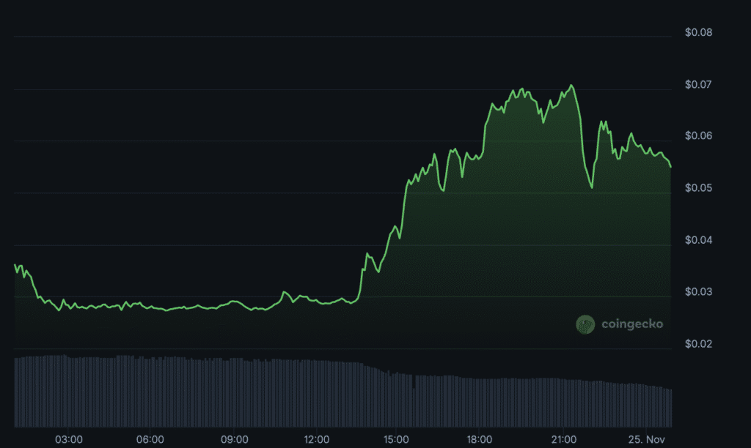This screenshot has height=448, width=751.
Task: Click the 09:00 time axis label
Action: point(234,439)
